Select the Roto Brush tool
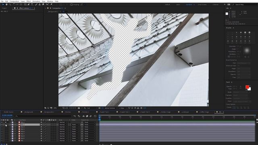 48,4
